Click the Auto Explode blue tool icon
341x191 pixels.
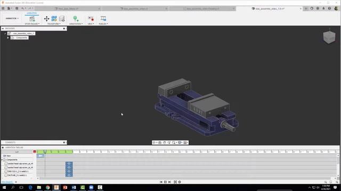click(54, 19)
